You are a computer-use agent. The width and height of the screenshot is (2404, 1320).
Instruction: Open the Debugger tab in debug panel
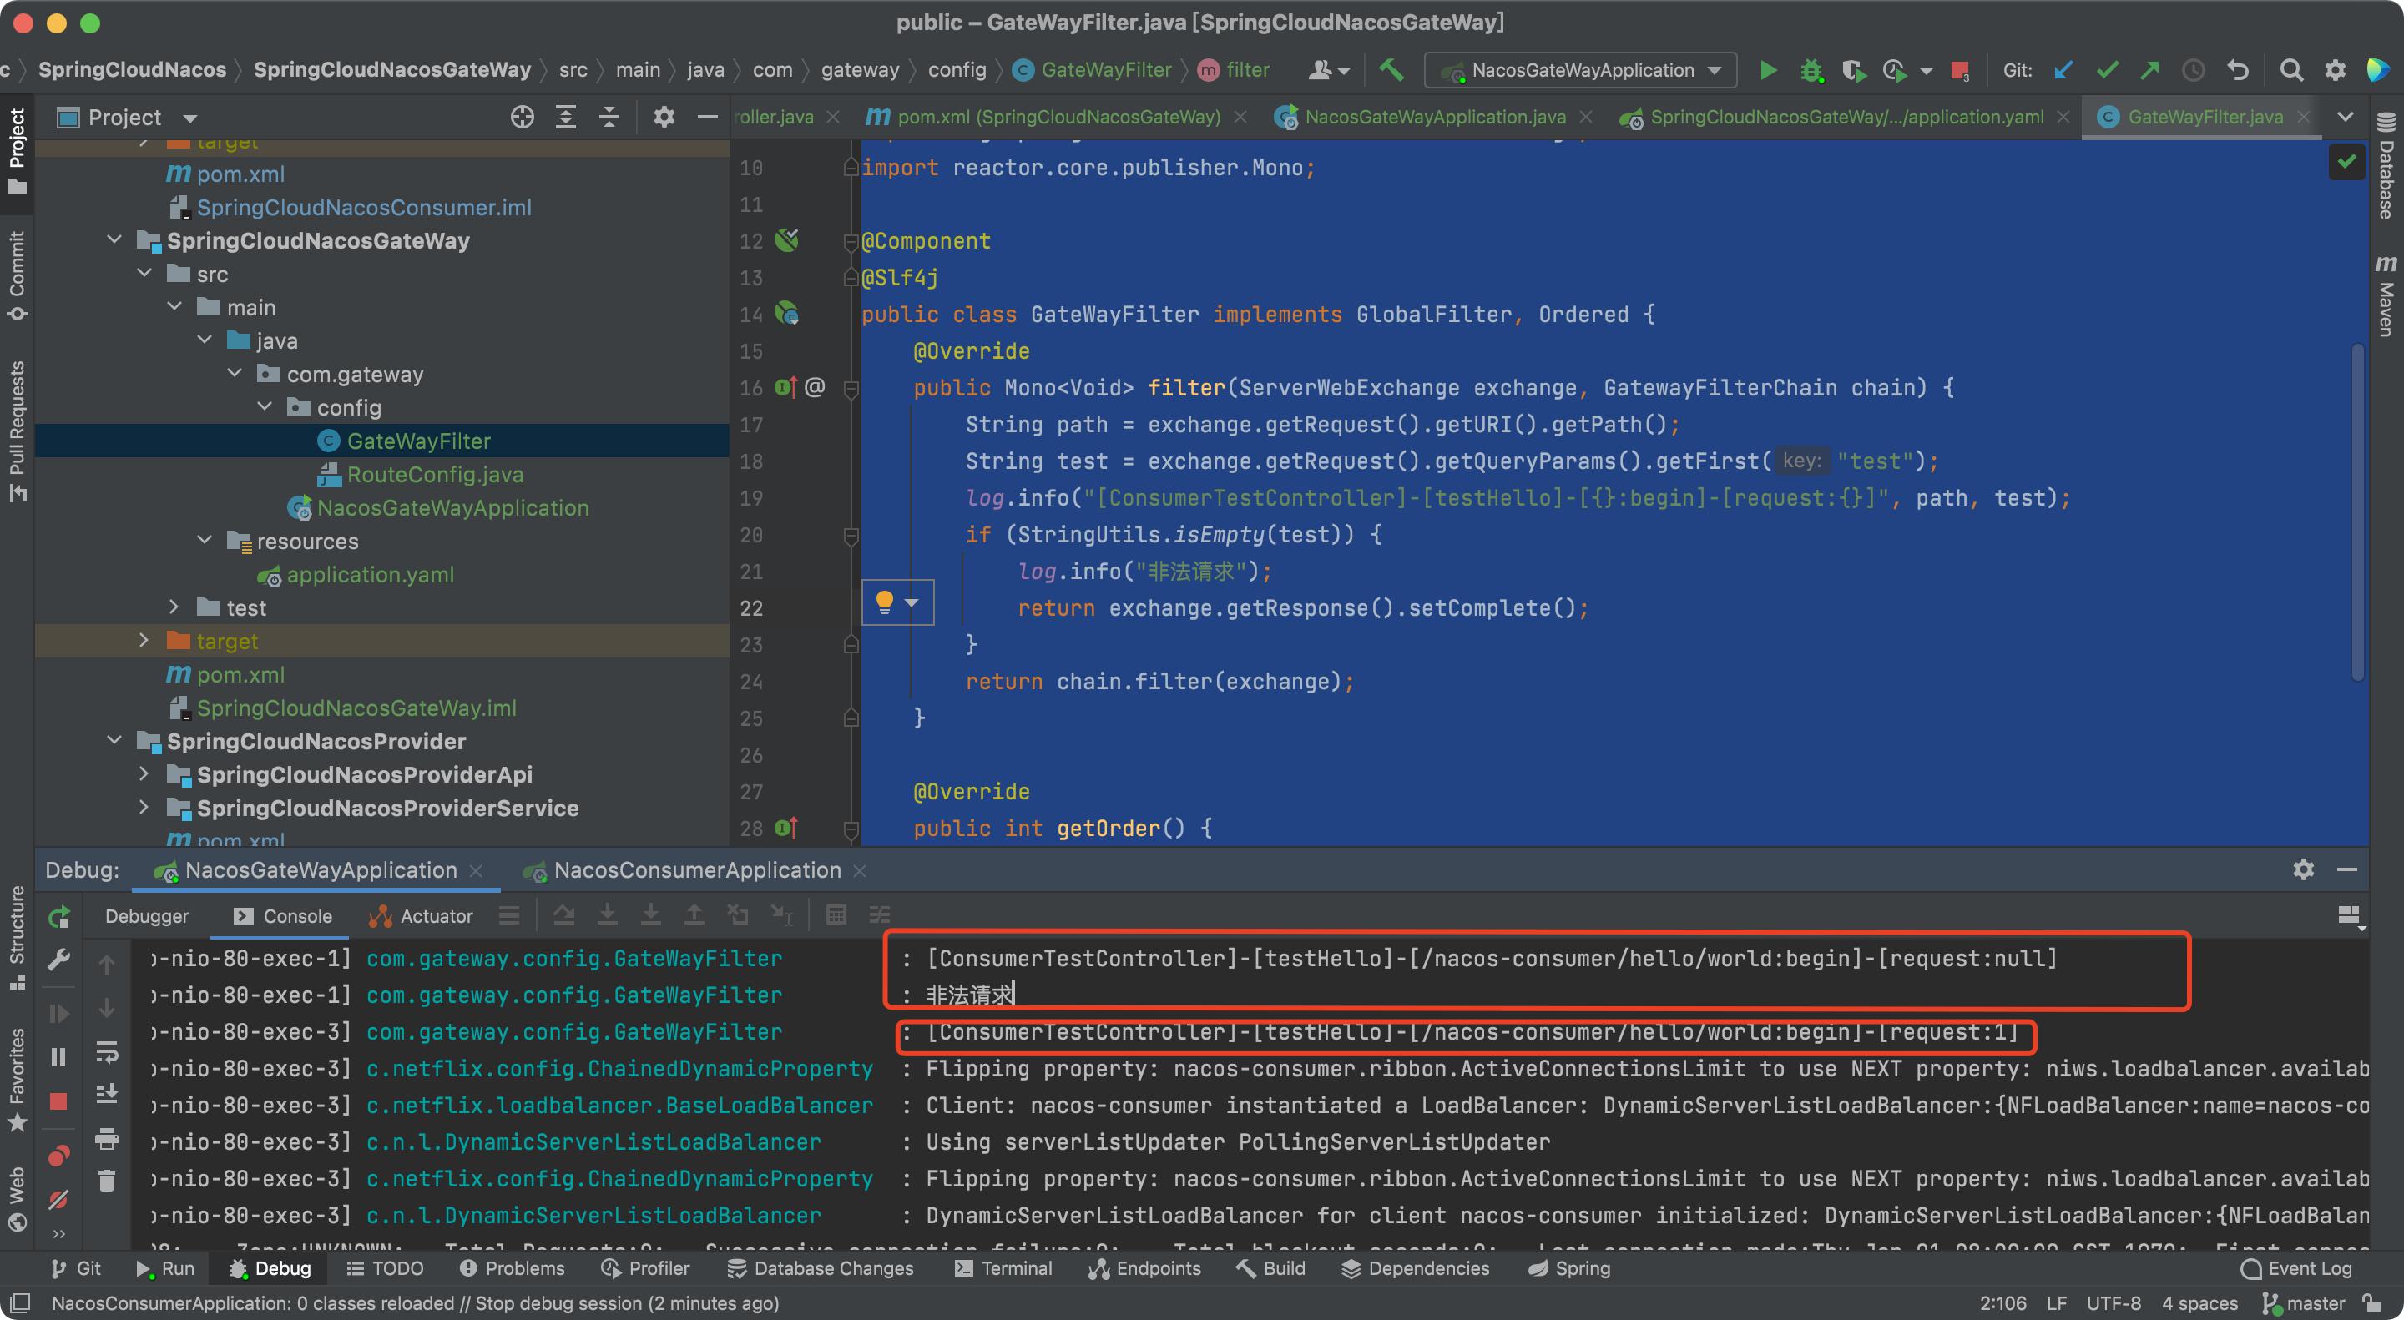click(x=147, y=916)
